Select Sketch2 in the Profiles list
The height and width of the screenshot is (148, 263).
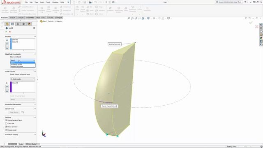point(15,40)
